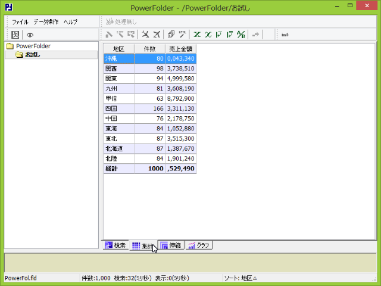Click the 件数 column header
This screenshot has width=381, height=286.
(149, 49)
